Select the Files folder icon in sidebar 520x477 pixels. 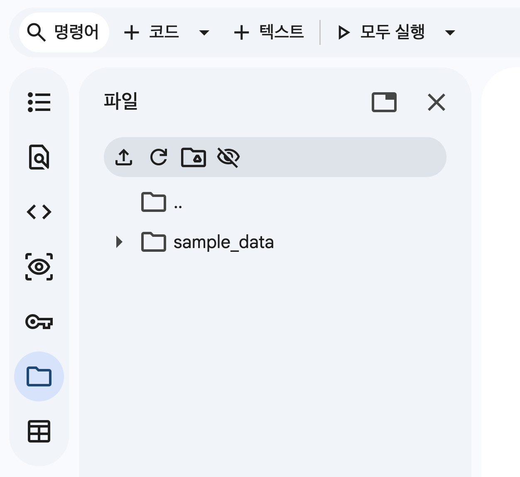(39, 376)
